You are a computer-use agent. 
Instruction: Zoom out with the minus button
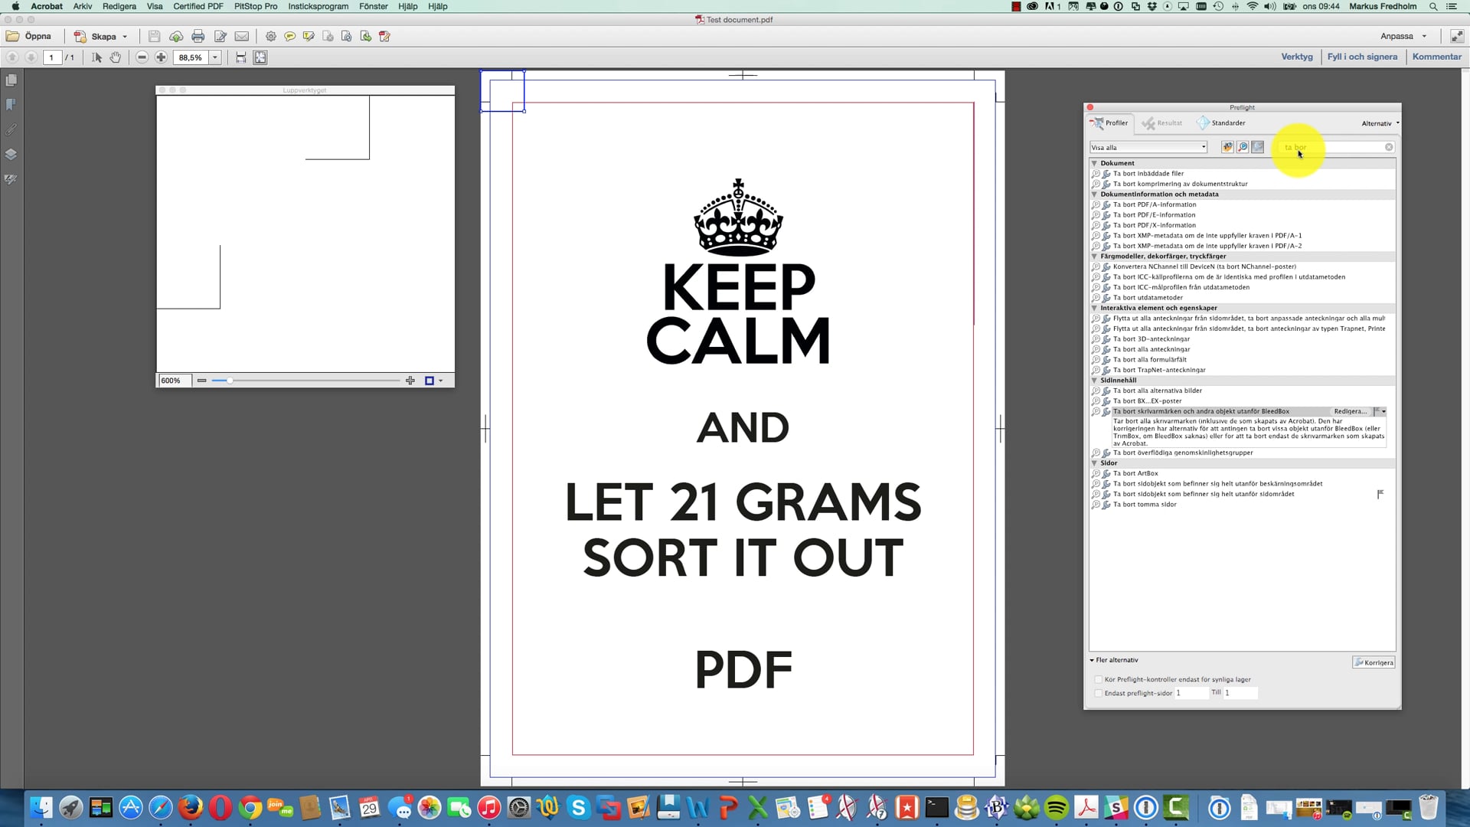pyautogui.click(x=142, y=57)
